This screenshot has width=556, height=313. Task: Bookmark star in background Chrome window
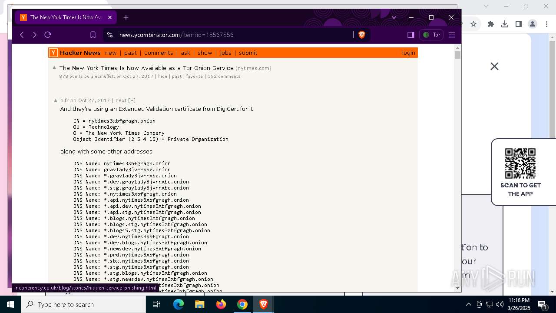click(473, 24)
